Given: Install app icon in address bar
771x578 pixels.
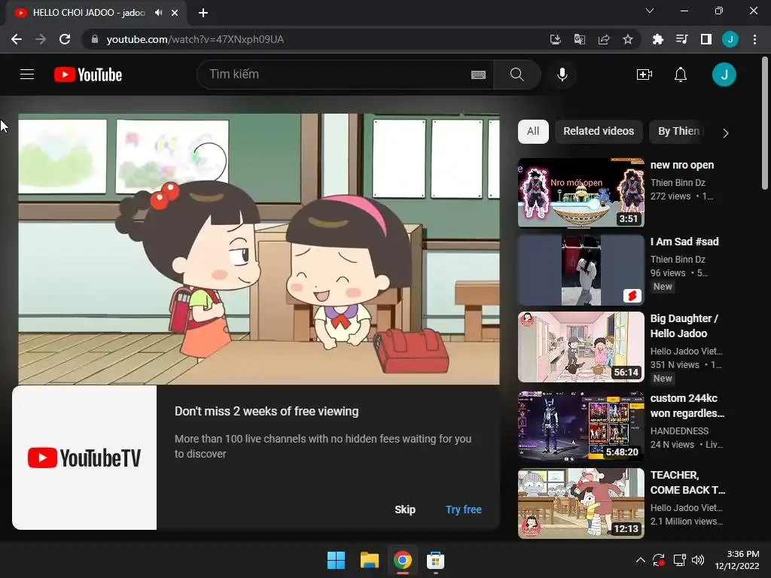Looking at the screenshot, I should (555, 39).
